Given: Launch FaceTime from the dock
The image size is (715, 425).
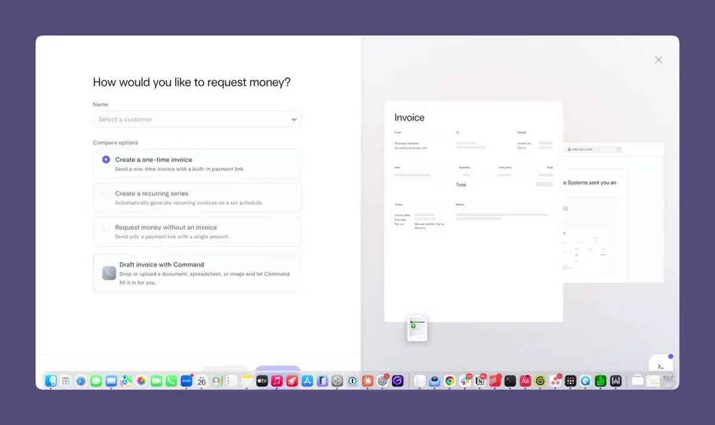Looking at the screenshot, I should click(x=156, y=381).
